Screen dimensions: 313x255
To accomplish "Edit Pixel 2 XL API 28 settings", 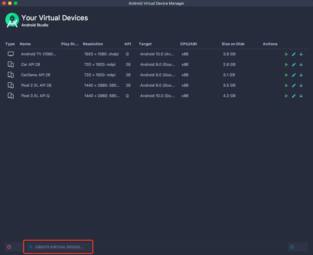I will coord(294,85).
